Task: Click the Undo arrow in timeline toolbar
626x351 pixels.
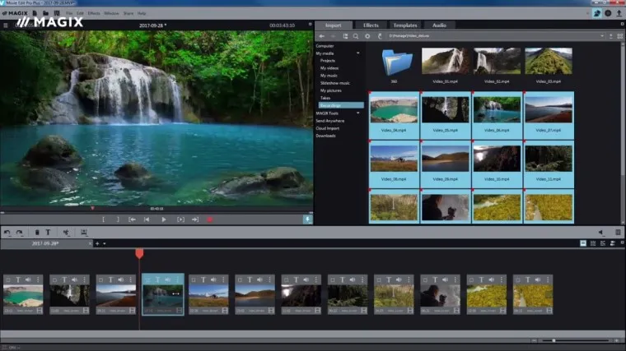Action: coord(7,233)
